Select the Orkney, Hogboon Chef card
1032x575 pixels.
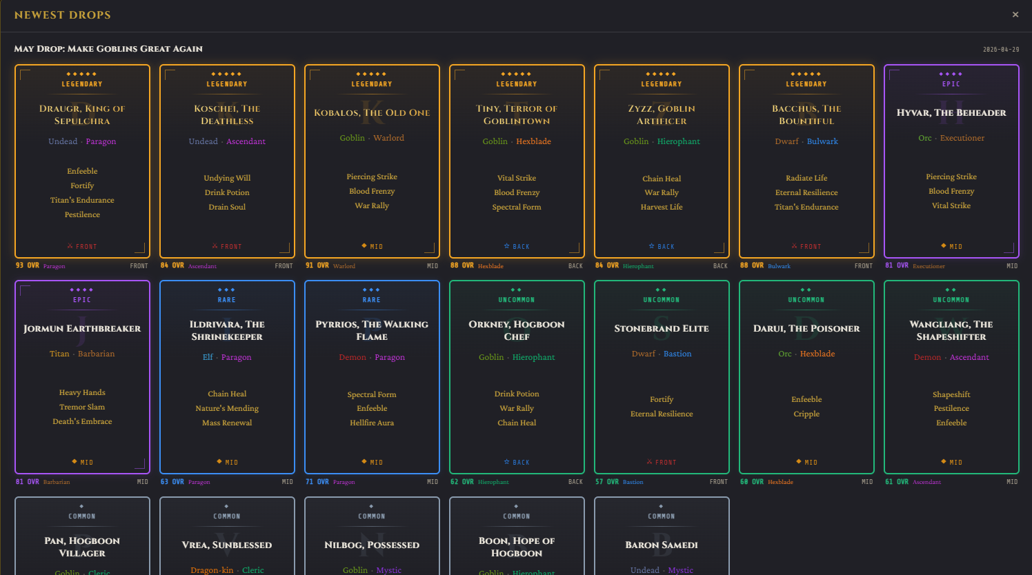pyautogui.click(x=517, y=377)
